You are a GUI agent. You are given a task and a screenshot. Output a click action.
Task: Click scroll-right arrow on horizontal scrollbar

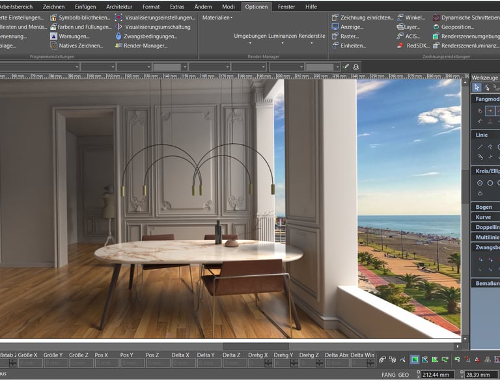(458, 346)
